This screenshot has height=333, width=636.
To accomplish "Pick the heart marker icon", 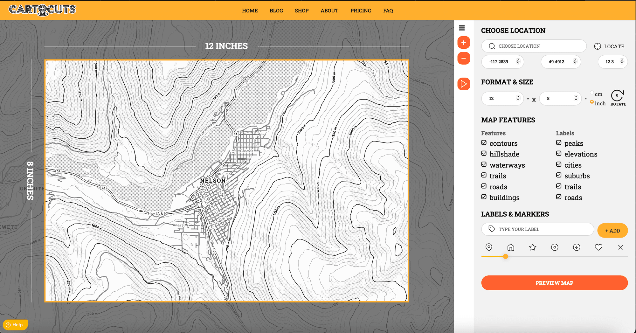I will point(598,247).
